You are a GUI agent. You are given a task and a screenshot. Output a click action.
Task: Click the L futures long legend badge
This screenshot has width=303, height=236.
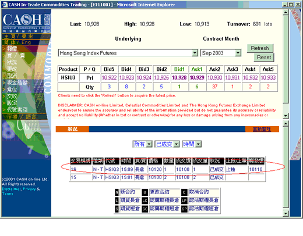pos(117,201)
